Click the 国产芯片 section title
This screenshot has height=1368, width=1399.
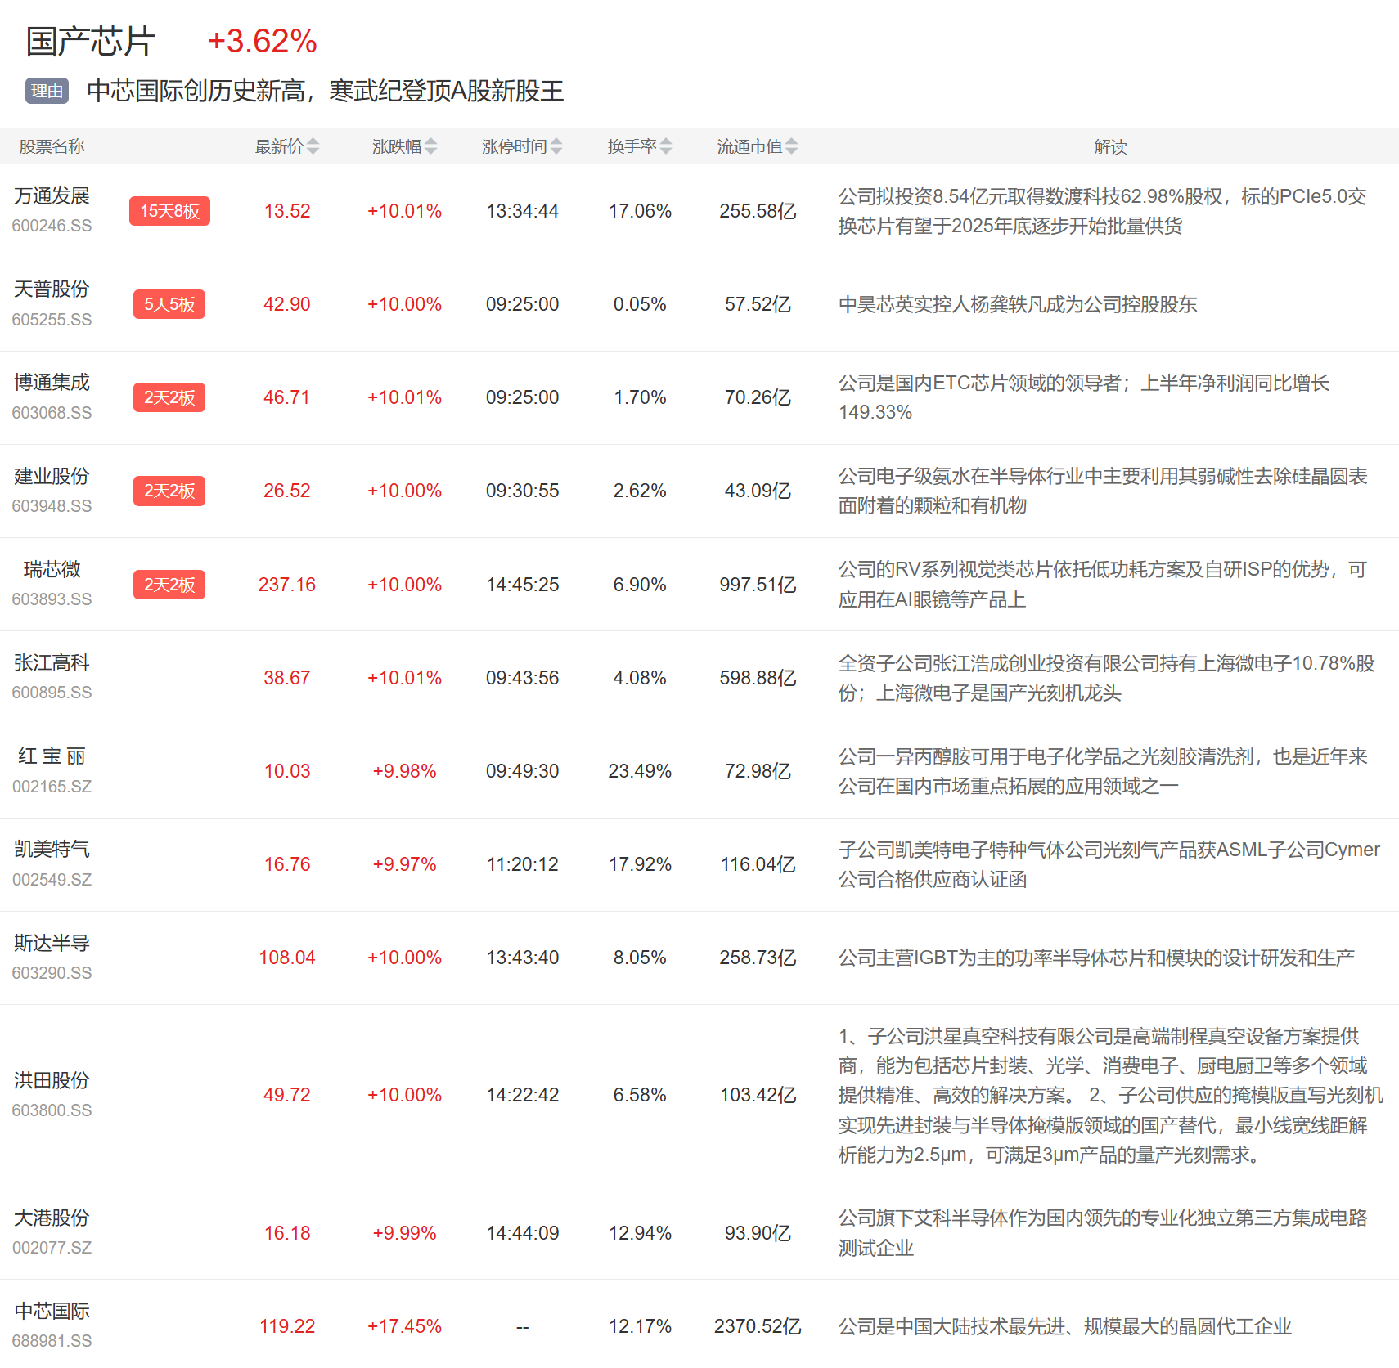tap(90, 42)
